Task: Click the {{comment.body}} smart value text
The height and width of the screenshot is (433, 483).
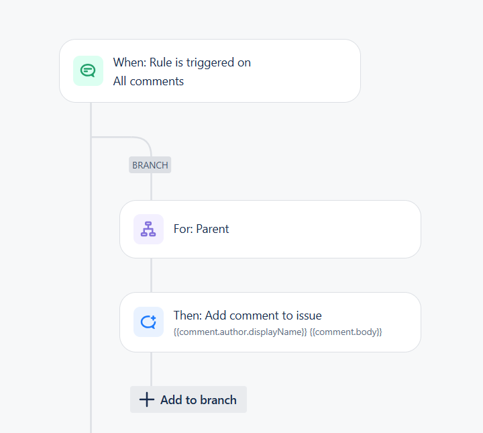Action: click(345, 332)
